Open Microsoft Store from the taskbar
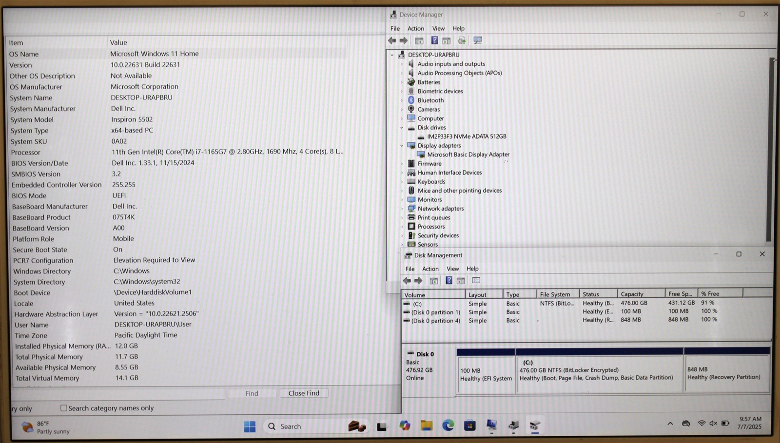The height and width of the screenshot is (443, 780). pos(470,425)
